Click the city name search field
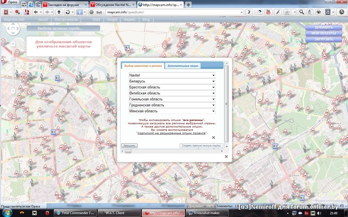348x217 pixels. point(63,28)
